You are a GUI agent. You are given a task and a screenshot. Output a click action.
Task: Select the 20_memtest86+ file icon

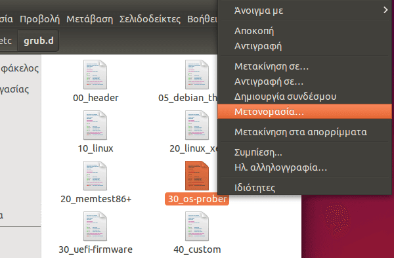(x=95, y=175)
